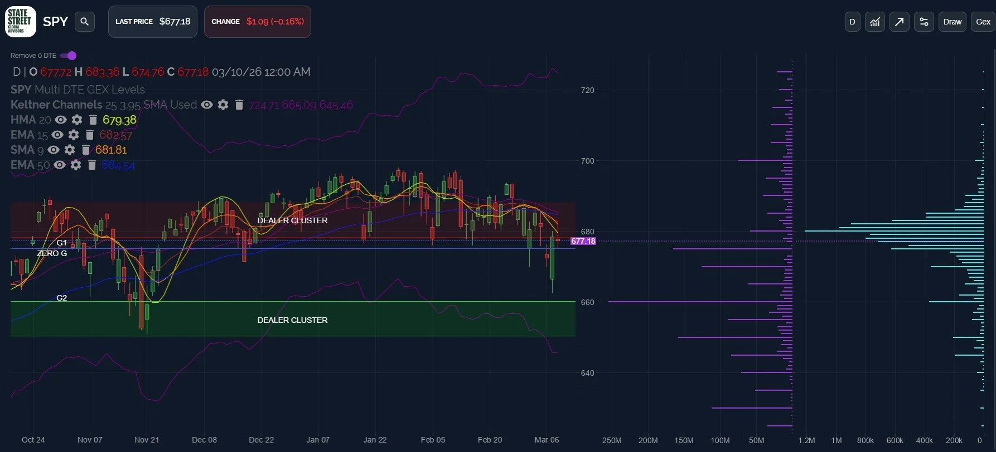Click the long purple bar at 660

(x=700, y=302)
